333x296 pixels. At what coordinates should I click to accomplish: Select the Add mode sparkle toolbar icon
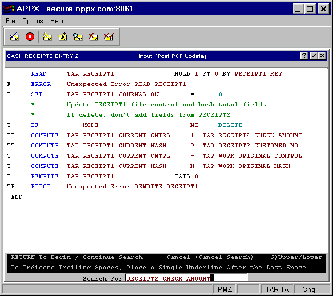pos(47,37)
